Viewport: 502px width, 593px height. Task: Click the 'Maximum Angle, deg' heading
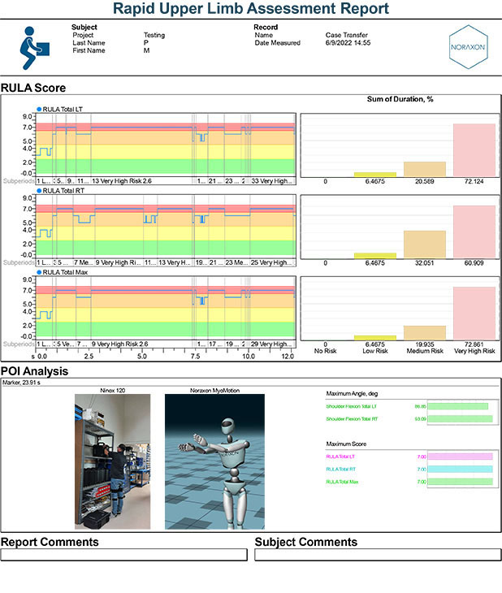[x=352, y=394]
